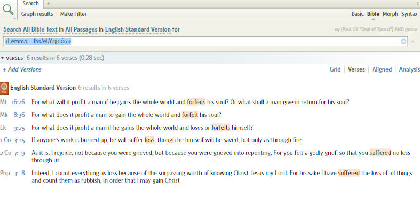Click Add Versions link
420x220 pixels.
[x=22, y=69]
